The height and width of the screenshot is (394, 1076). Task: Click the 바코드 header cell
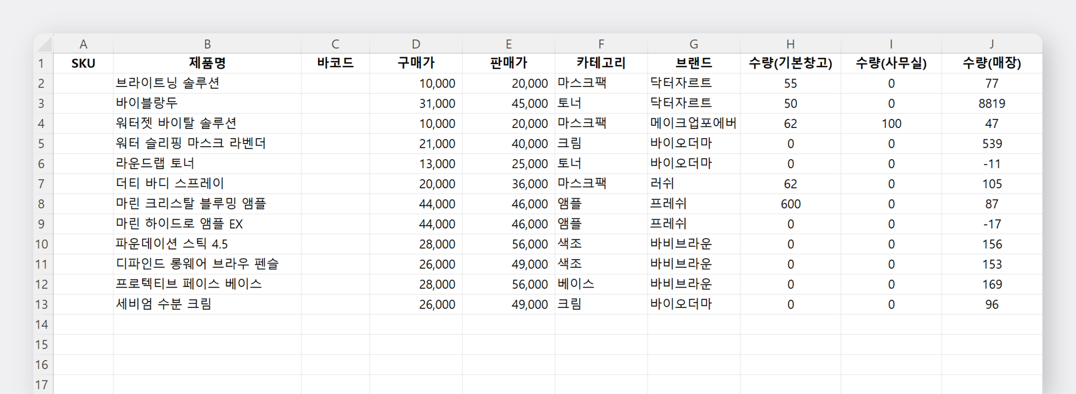tap(335, 63)
